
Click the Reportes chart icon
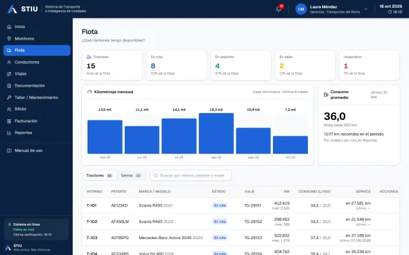pyautogui.click(x=9, y=133)
